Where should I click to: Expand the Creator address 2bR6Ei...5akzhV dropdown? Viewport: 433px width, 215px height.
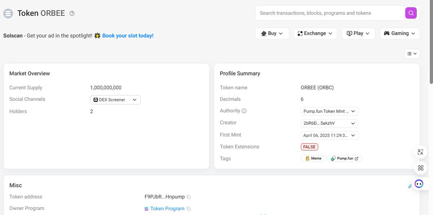coord(329,123)
